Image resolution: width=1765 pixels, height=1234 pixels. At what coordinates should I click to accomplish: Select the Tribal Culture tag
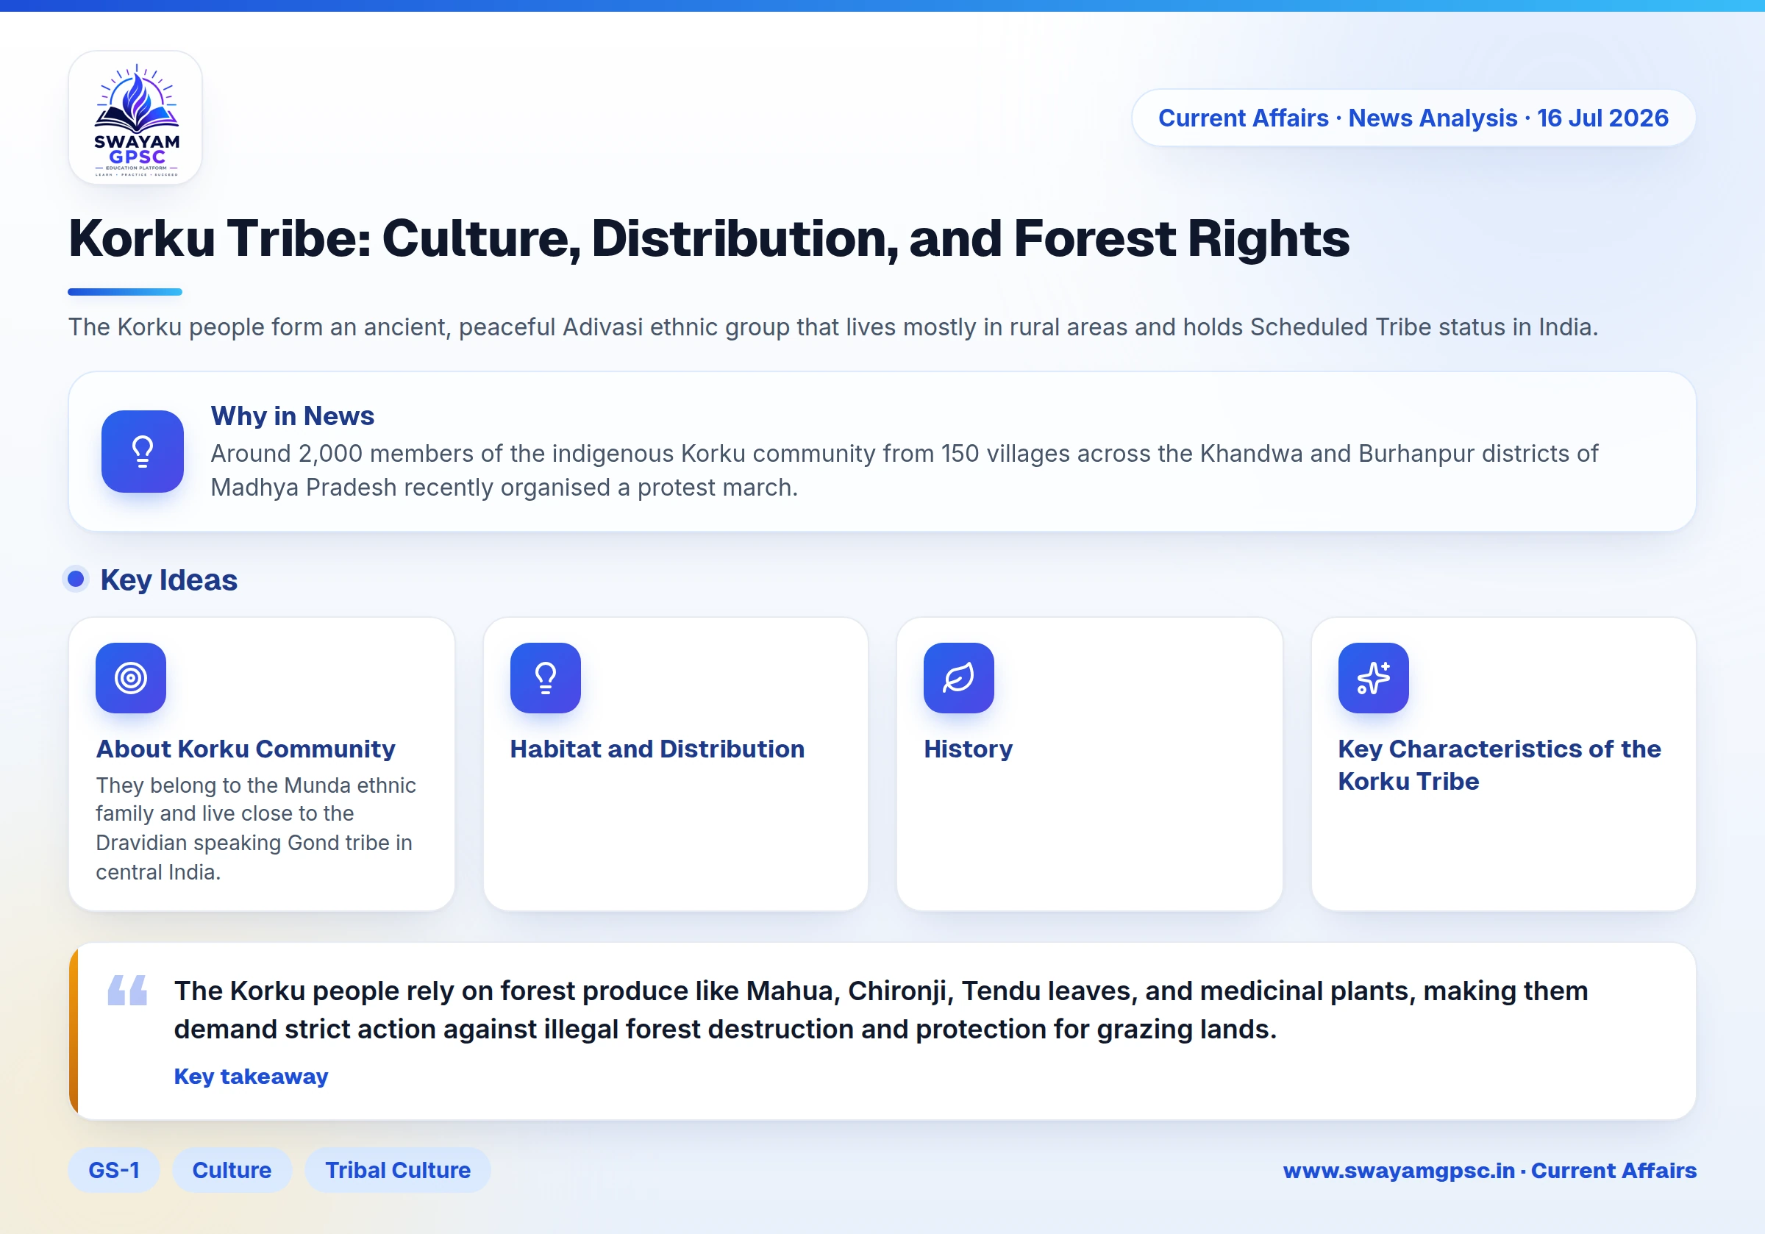[397, 1170]
